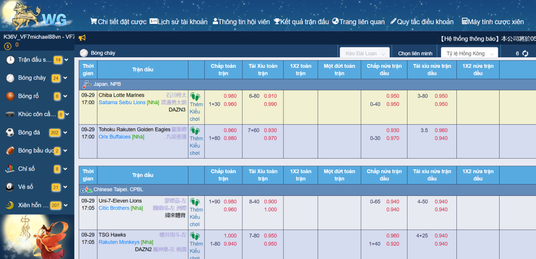Select 0.980 handicap odds for Chiba Lotte Marines
536x259 pixels.
coord(230,96)
